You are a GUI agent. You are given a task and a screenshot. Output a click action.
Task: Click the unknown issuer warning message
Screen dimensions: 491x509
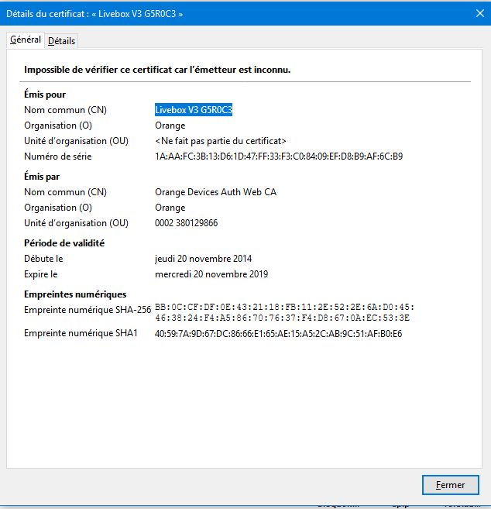click(157, 70)
